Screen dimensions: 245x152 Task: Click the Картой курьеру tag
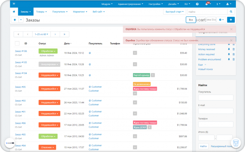[141, 75]
